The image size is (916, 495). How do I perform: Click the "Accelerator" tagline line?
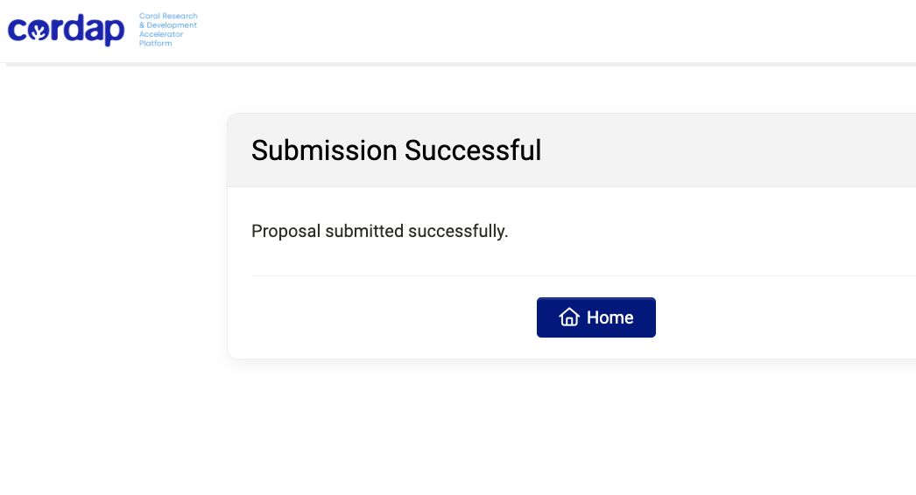coord(161,34)
